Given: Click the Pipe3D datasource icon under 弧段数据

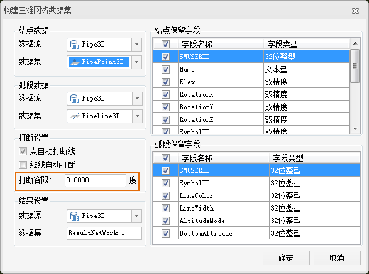Looking at the screenshot, I should point(74,99).
